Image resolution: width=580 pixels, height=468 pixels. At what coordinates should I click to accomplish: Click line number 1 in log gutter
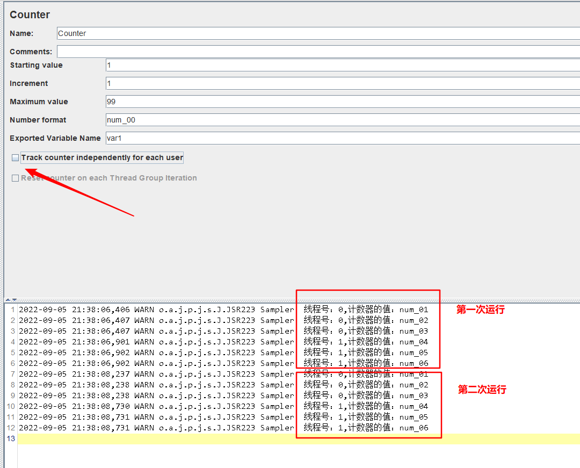coord(13,309)
